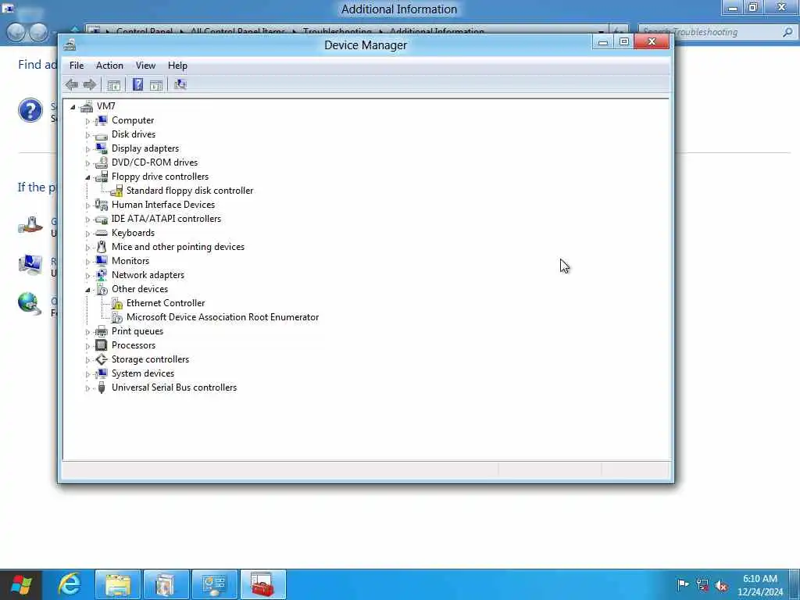Open the View menu
800x600 pixels.
click(145, 66)
